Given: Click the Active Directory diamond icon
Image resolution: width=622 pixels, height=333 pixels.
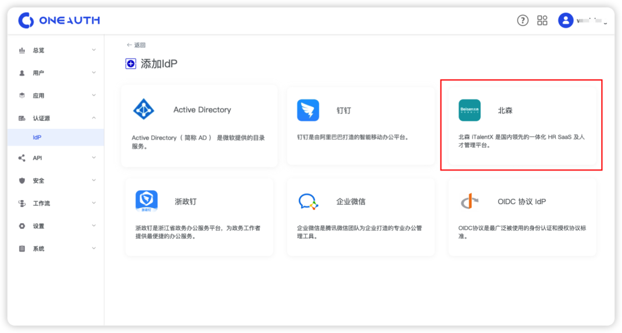Looking at the screenshot, I should 143,109.
